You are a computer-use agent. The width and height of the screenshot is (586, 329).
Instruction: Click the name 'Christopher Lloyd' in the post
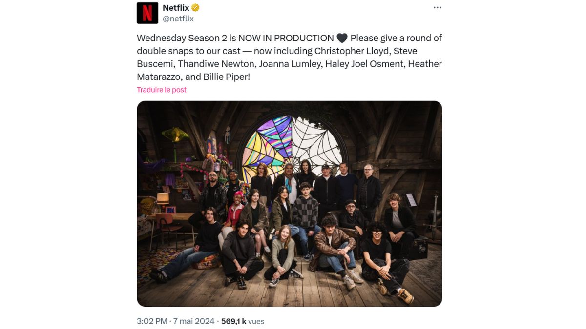point(352,51)
